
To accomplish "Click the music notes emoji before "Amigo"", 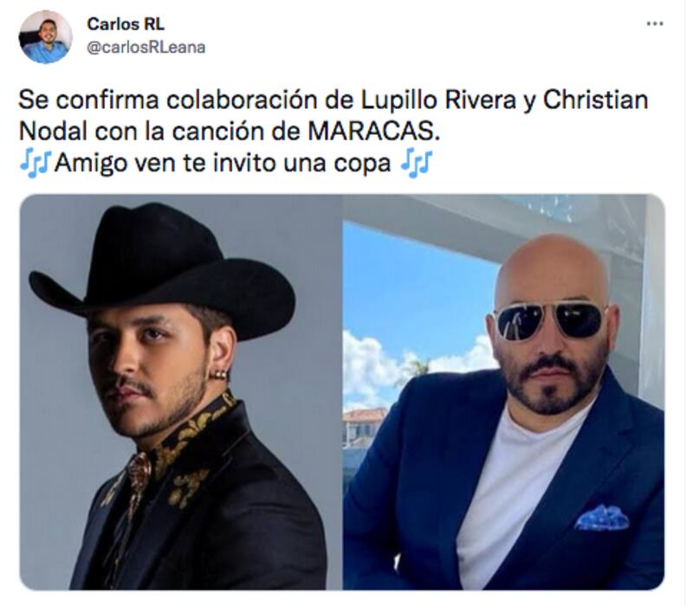I will point(36,163).
